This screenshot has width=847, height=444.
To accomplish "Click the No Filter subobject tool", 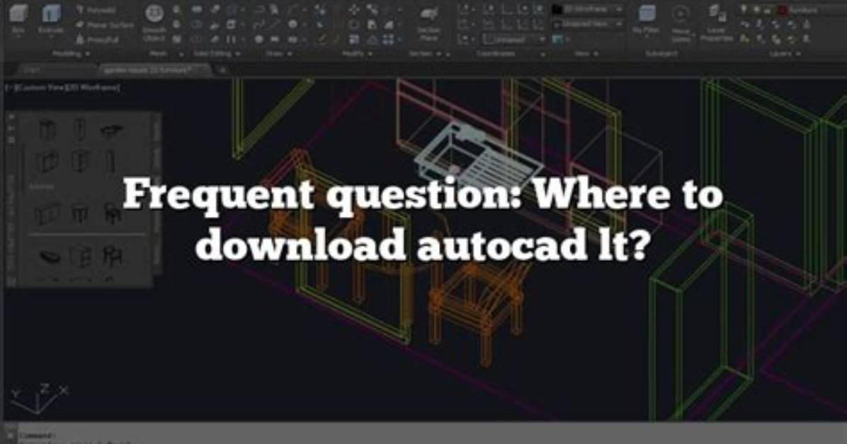I will pyautogui.click(x=647, y=21).
